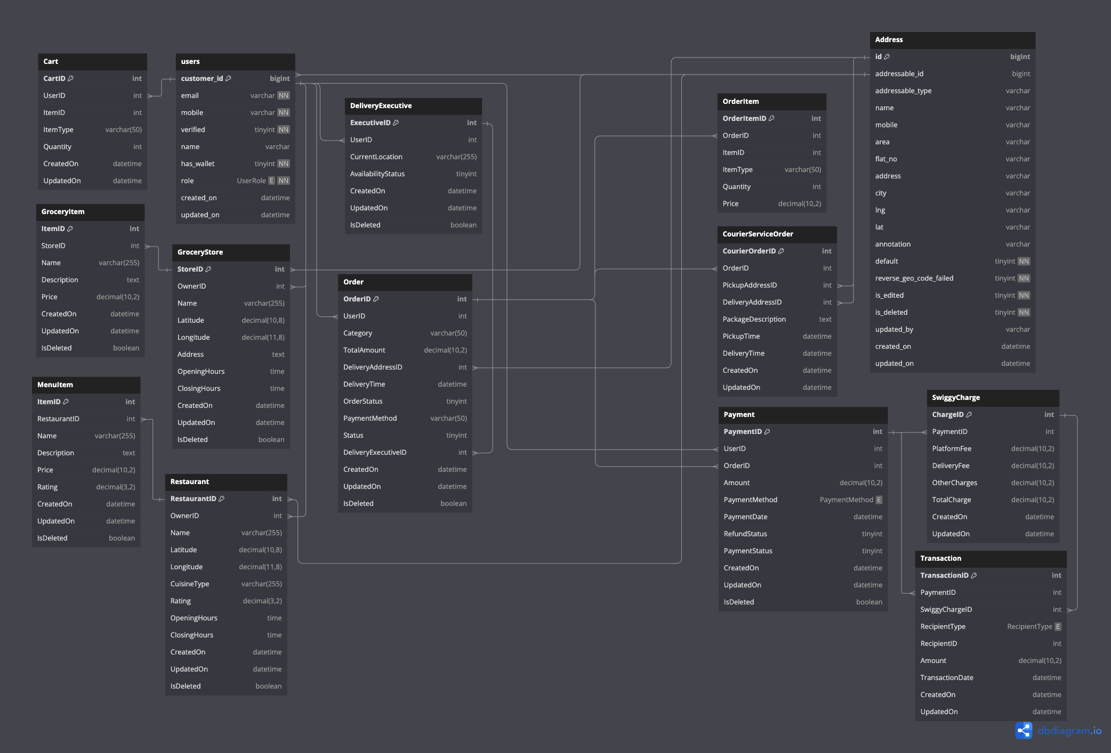The height and width of the screenshot is (753, 1111).
Task: Click the key icon beside StoreID in GroceryStore
Action: [207, 269]
